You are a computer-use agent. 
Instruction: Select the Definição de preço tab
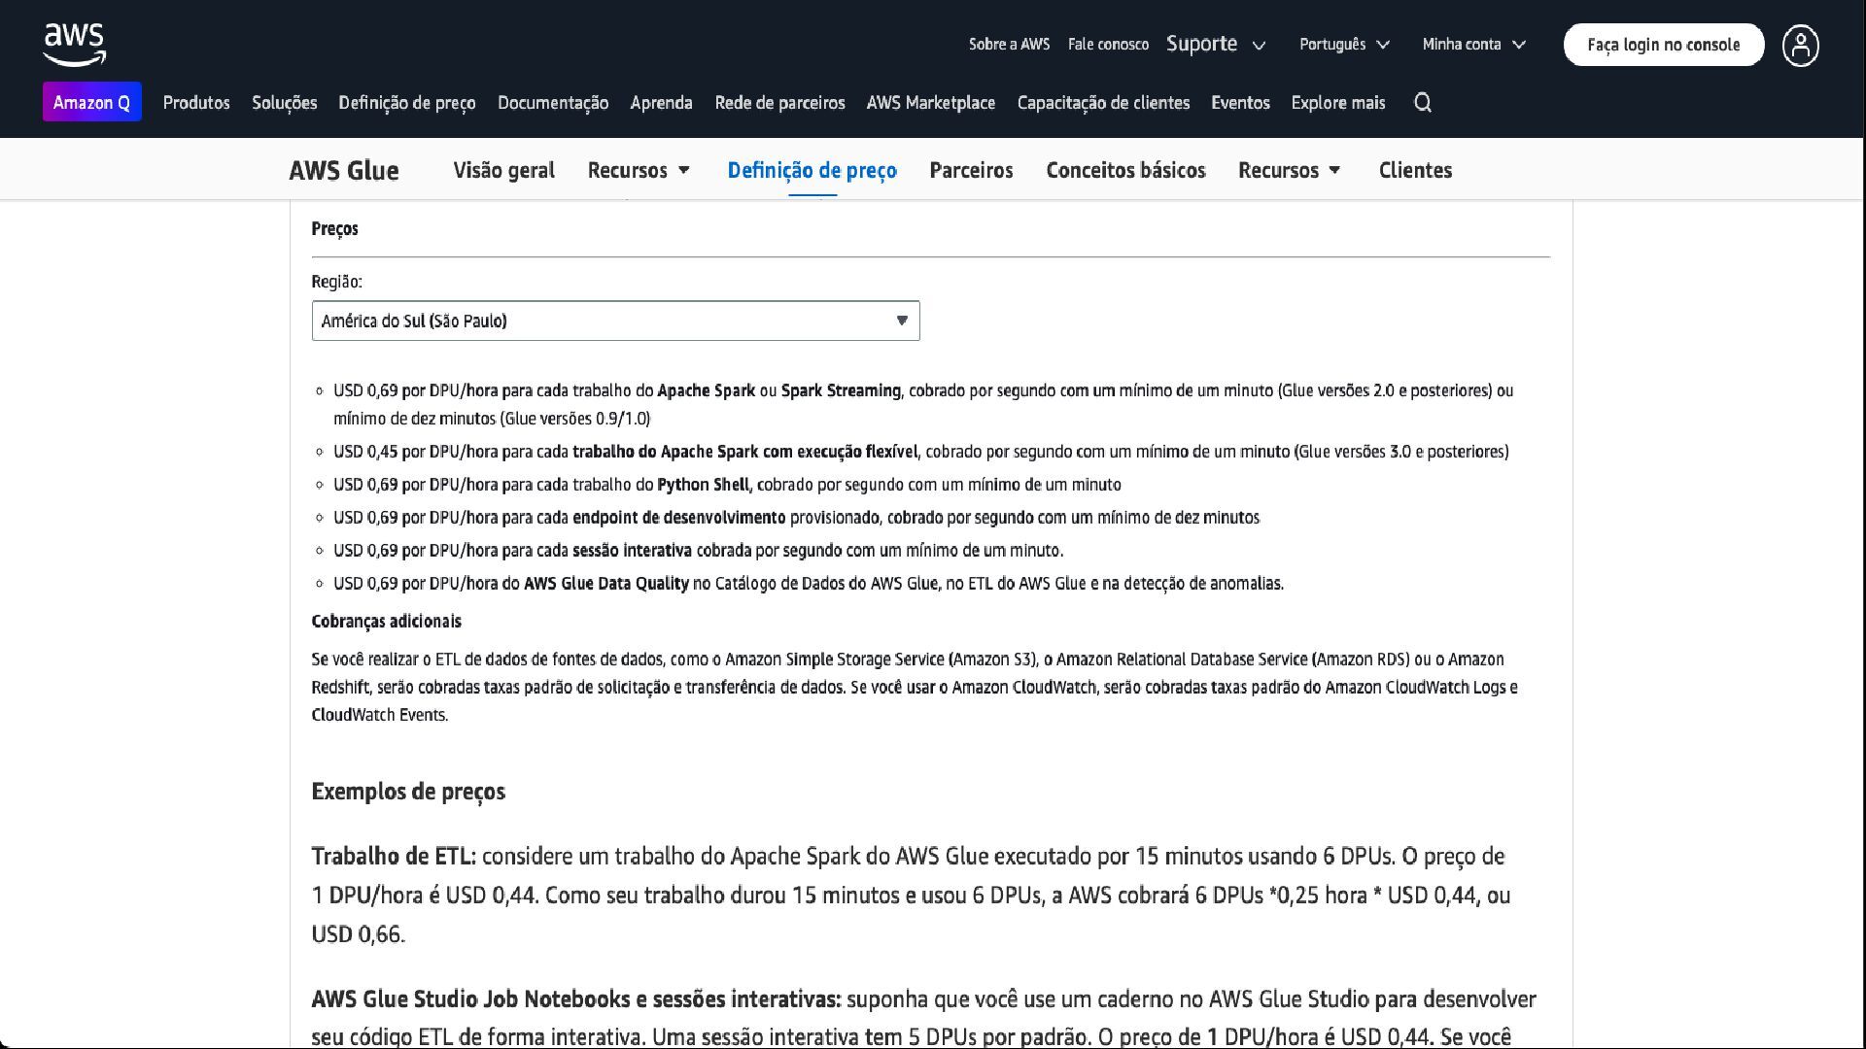[x=812, y=170]
